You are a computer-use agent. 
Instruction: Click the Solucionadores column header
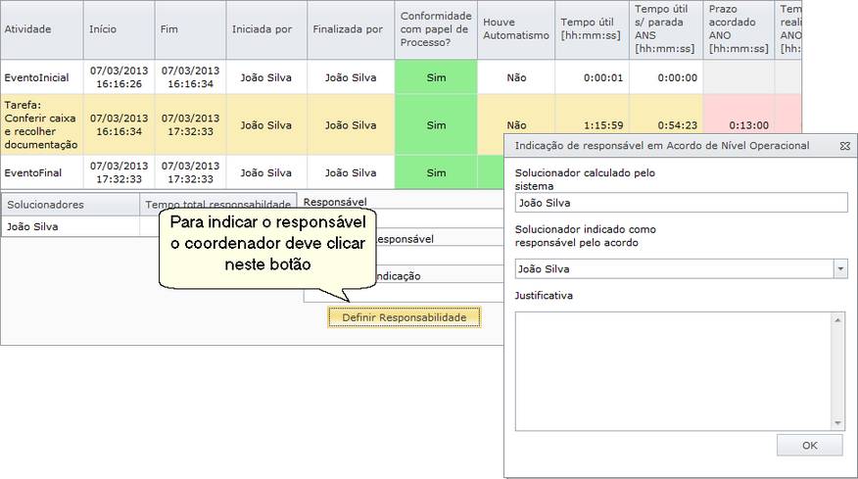[x=71, y=204]
